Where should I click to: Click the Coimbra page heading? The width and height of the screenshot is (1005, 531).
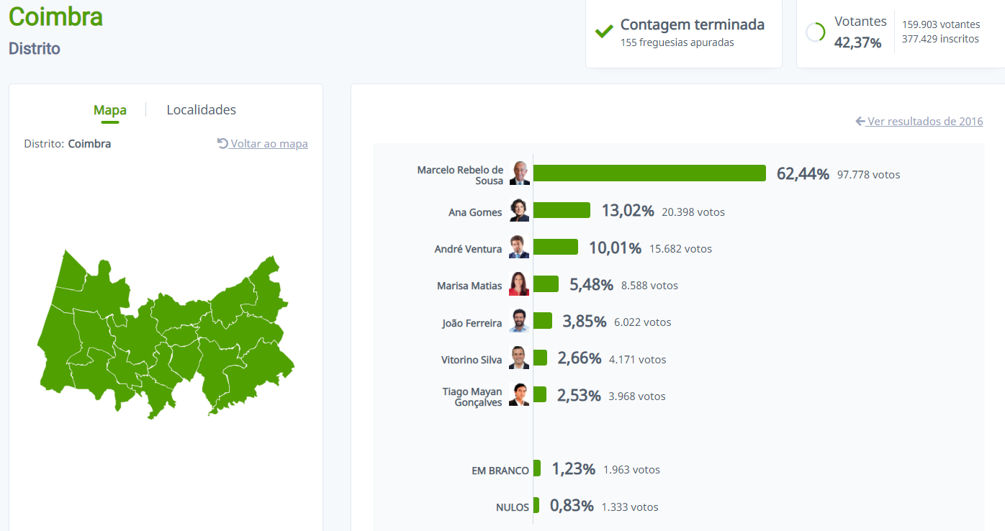[x=55, y=16]
